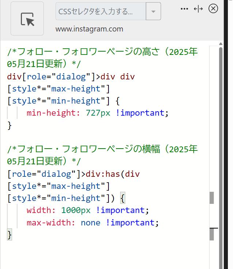233x269 pixels.
Task: Click the highlighted closing brace at end
Action: (x=9, y=235)
